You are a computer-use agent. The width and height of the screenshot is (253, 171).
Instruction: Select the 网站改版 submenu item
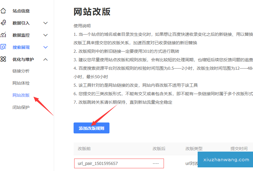coord(21,95)
